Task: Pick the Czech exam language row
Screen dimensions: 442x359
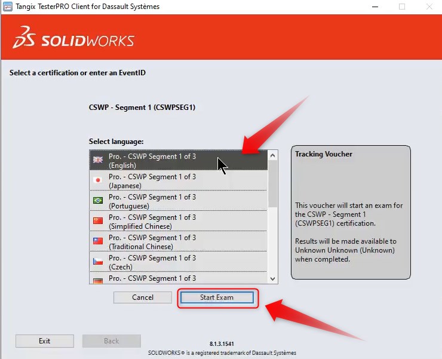Action: [179, 262]
